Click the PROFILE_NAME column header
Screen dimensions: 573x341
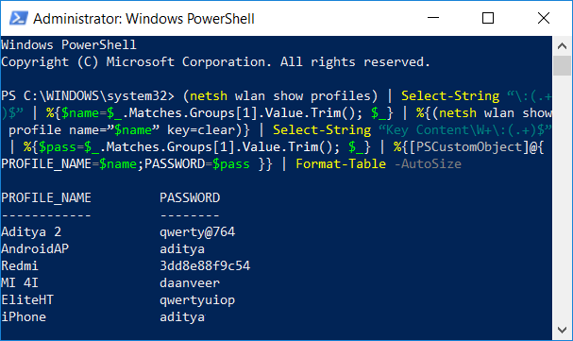pyautogui.click(x=46, y=197)
